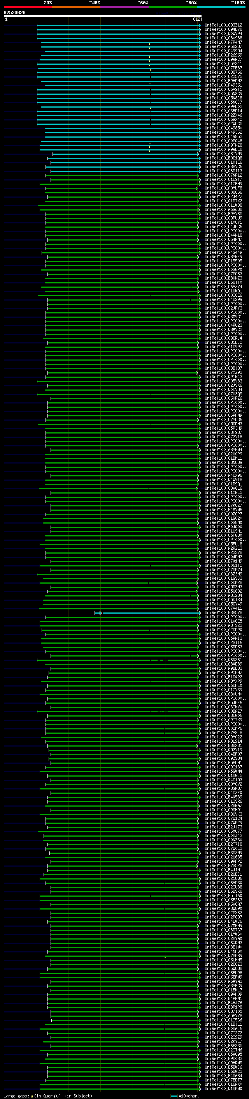249x1099 pixels.
Task: Select the UniRef100_A7P4M7 label
Action: [223, 42]
